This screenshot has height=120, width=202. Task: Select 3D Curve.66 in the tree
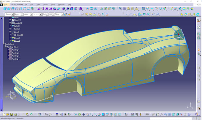pos(18,35)
